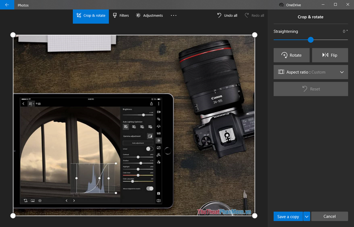Click the Aspect ratio frame icon

point(281,72)
